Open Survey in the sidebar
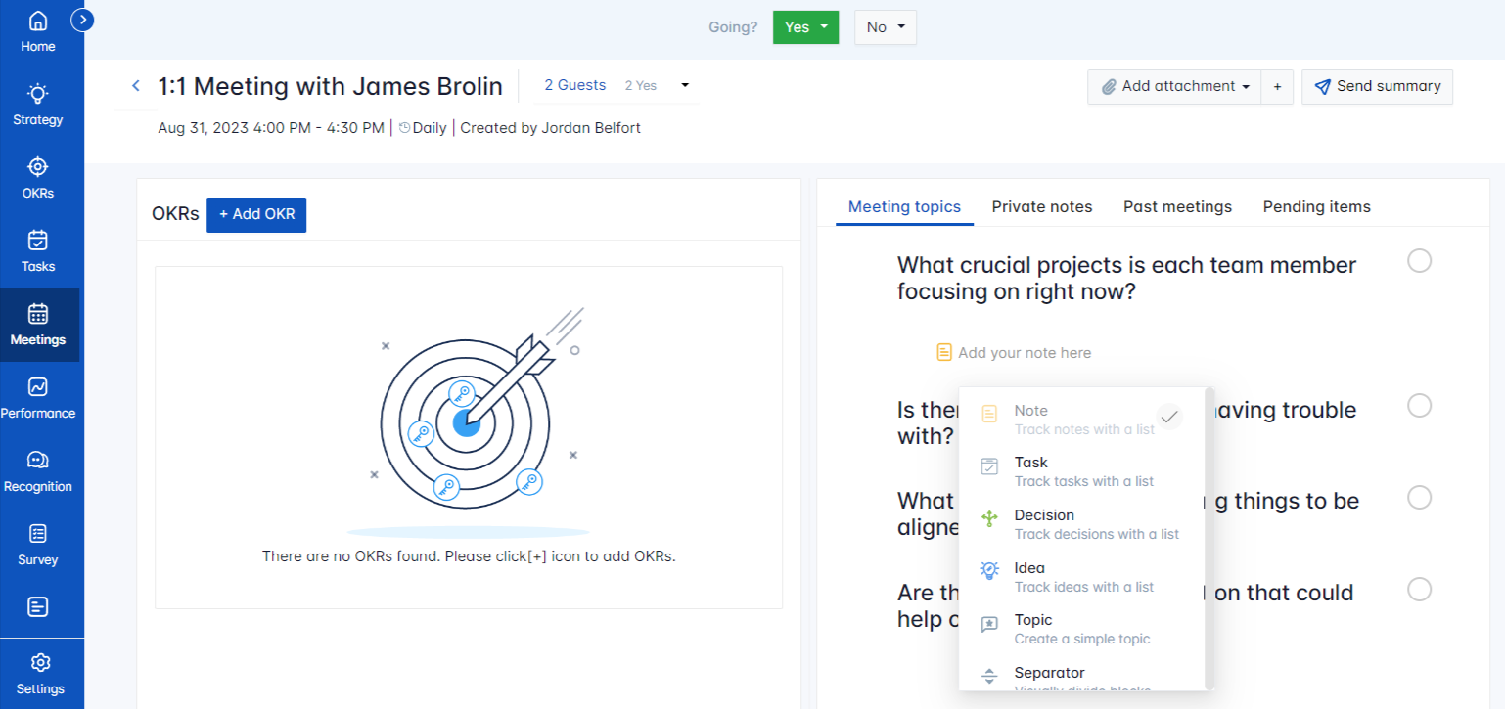1505x709 pixels. click(x=38, y=545)
